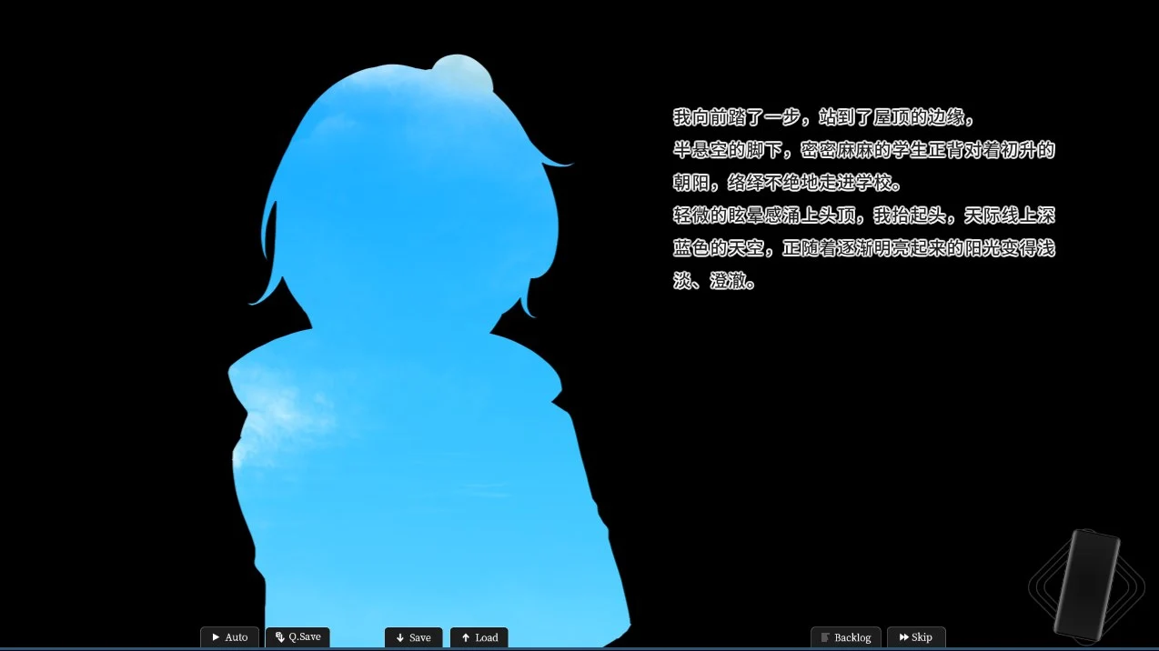1159x651 pixels.
Task: Click the hair bun atop the silhouette
Action: point(461,71)
